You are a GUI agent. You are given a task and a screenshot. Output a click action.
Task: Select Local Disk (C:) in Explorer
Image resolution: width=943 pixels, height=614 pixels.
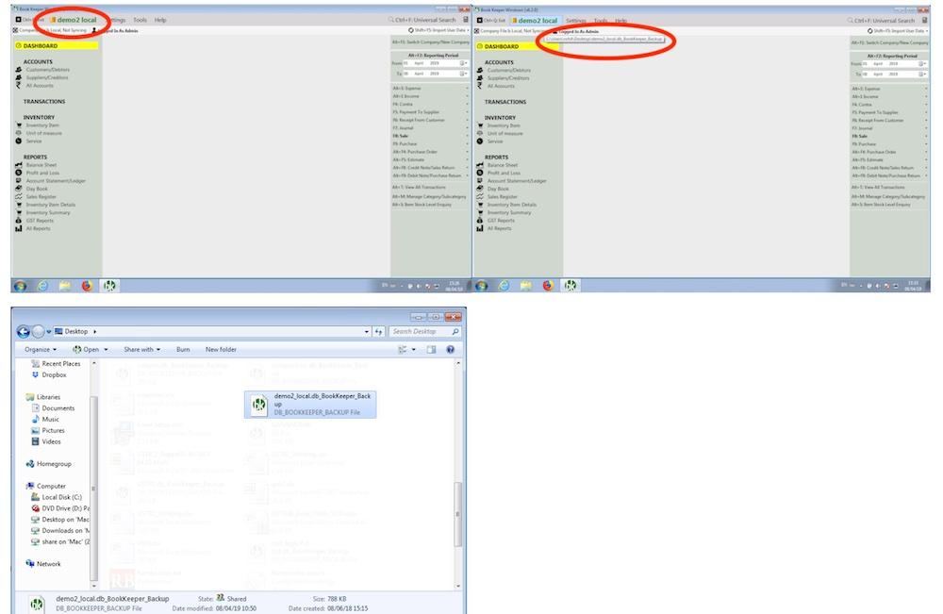tap(61, 497)
